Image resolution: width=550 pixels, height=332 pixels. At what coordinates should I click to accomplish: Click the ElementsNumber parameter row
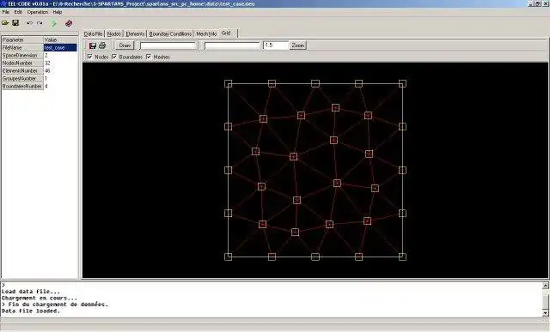click(x=40, y=70)
